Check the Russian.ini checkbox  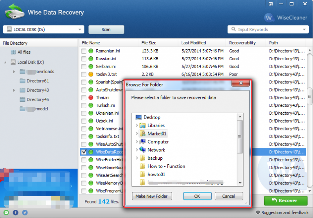click(84, 59)
